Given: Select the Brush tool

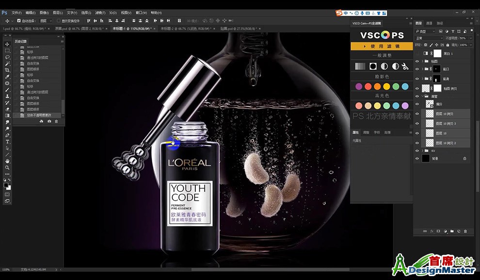Looking at the screenshot, I should [x=7, y=90].
